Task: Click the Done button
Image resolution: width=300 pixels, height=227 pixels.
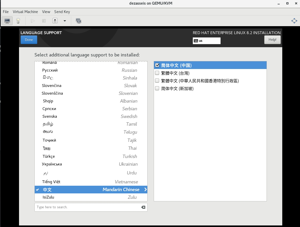Action: pyautogui.click(x=29, y=40)
